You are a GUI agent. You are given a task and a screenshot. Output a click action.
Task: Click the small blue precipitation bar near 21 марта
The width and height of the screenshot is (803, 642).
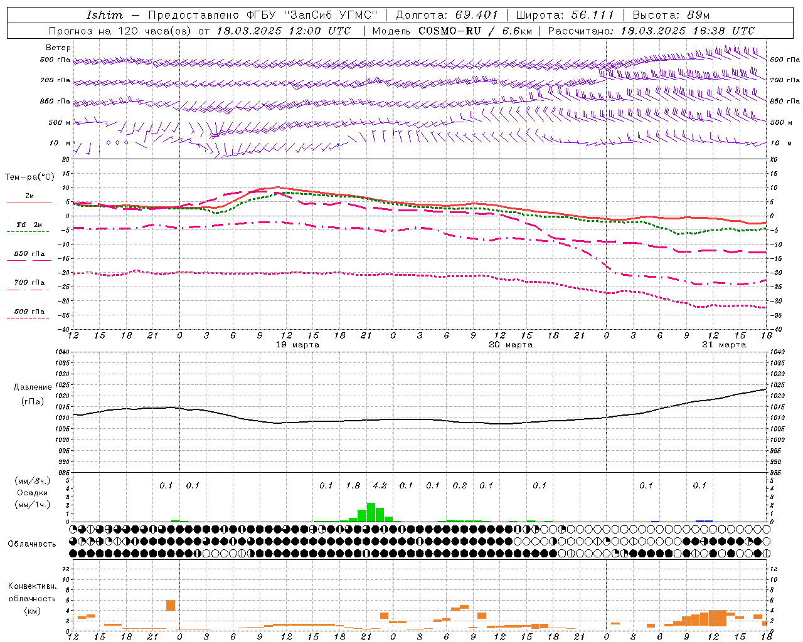704,521
